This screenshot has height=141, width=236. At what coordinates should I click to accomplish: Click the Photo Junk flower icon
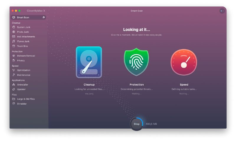tap(14, 32)
